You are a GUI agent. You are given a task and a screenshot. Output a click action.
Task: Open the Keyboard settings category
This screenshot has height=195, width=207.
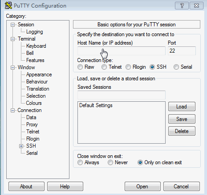coord(36,46)
